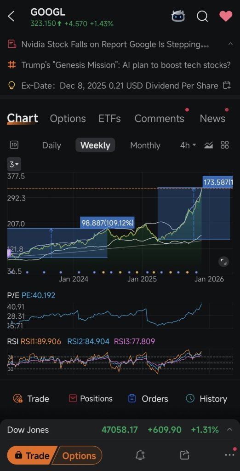Open Positions shortcut
Viewport: 240px width, 471px height.
click(91, 399)
